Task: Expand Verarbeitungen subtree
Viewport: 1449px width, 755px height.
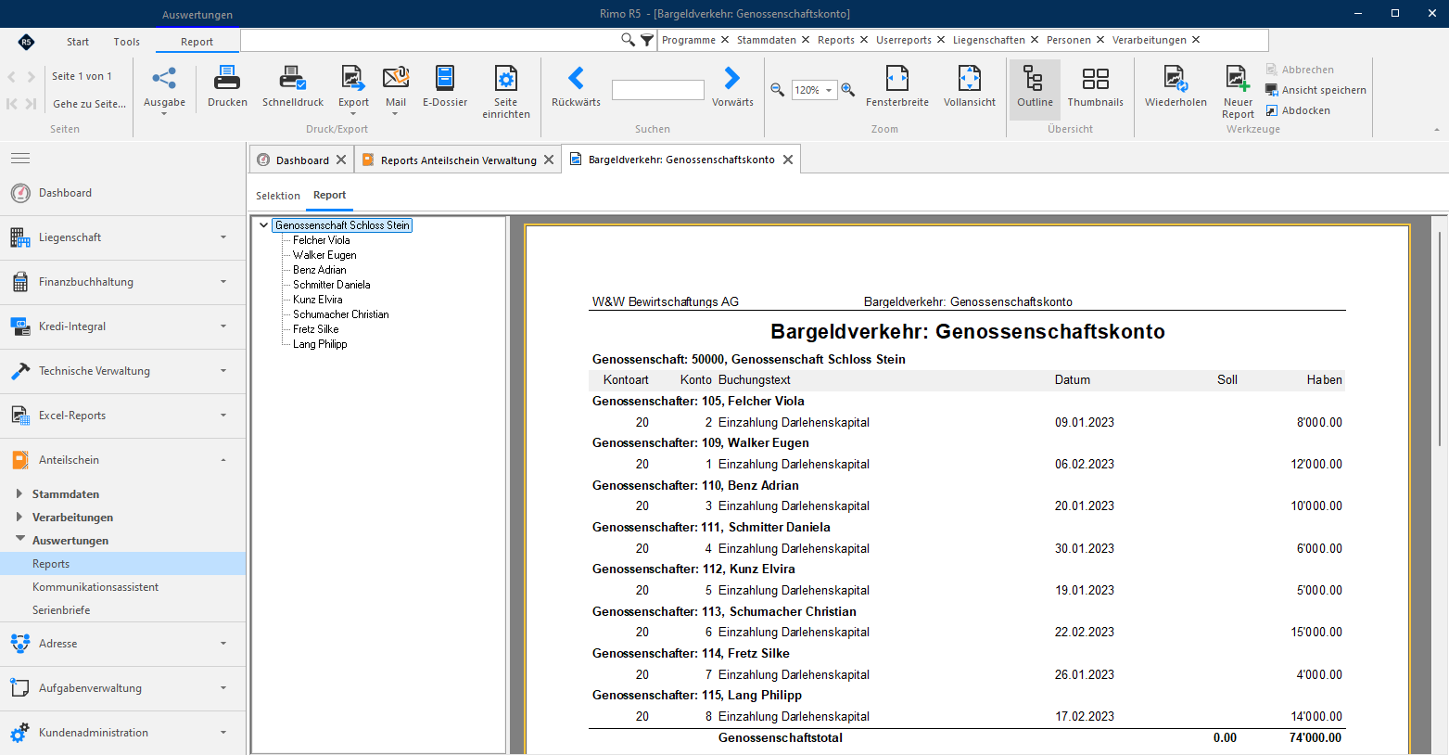Action: [19, 518]
